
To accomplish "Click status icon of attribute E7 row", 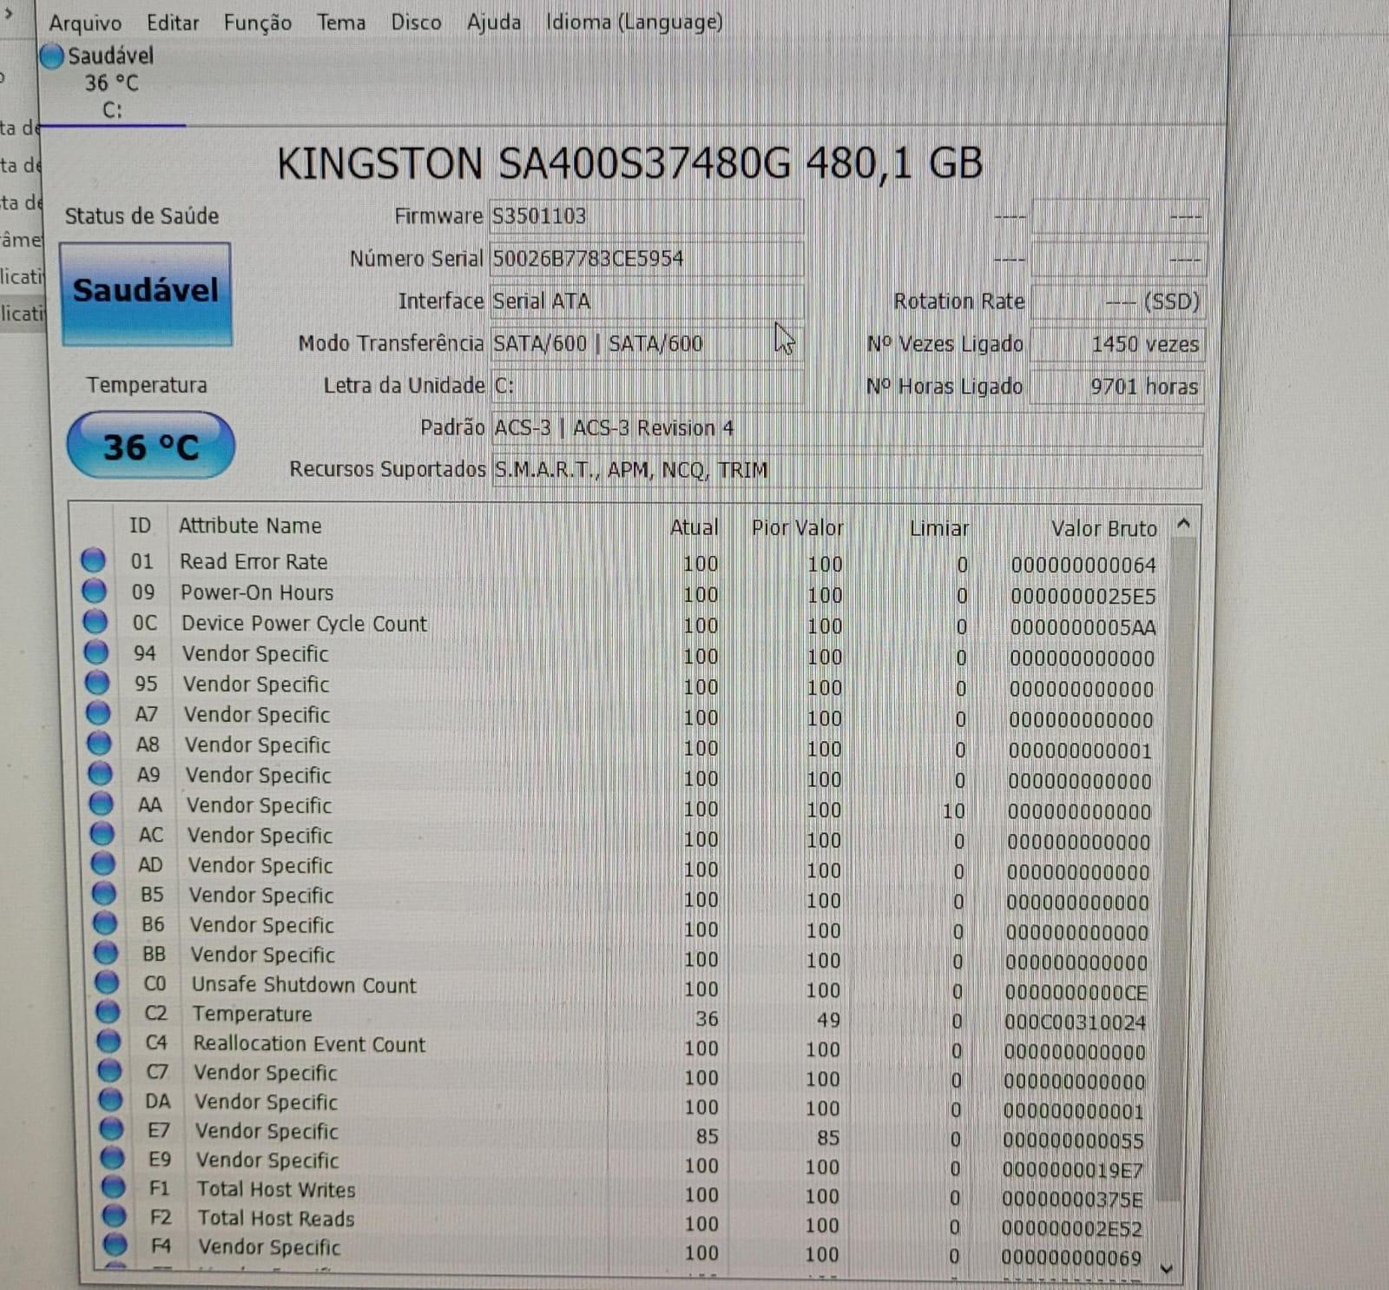I will click(111, 1128).
